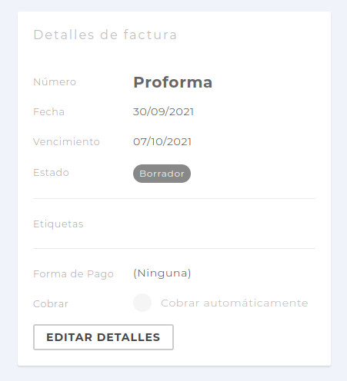The height and width of the screenshot is (381, 347).
Task: Click the Fecha field label
Action: coord(49,111)
